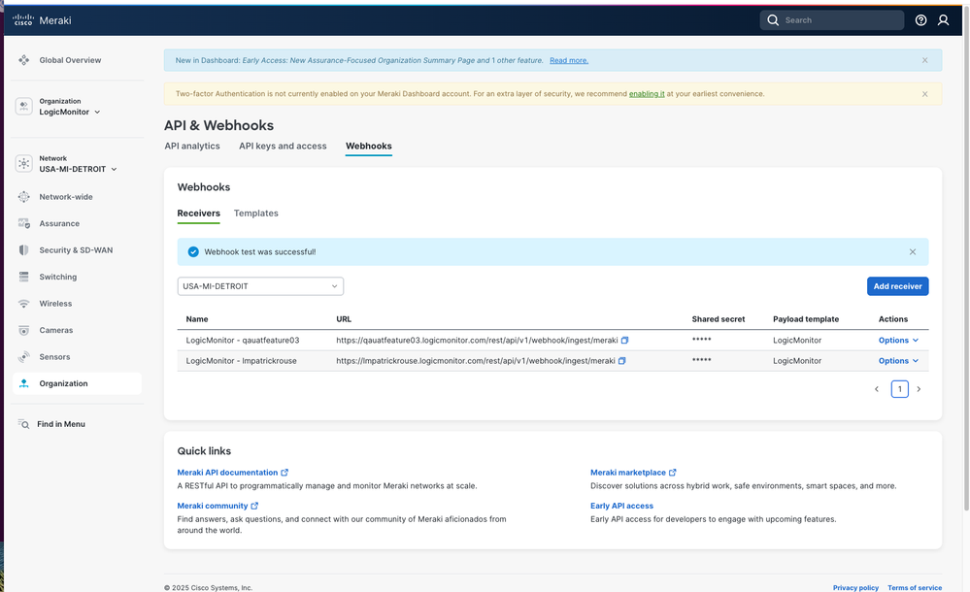Open the Wireless menu item

tap(55, 304)
